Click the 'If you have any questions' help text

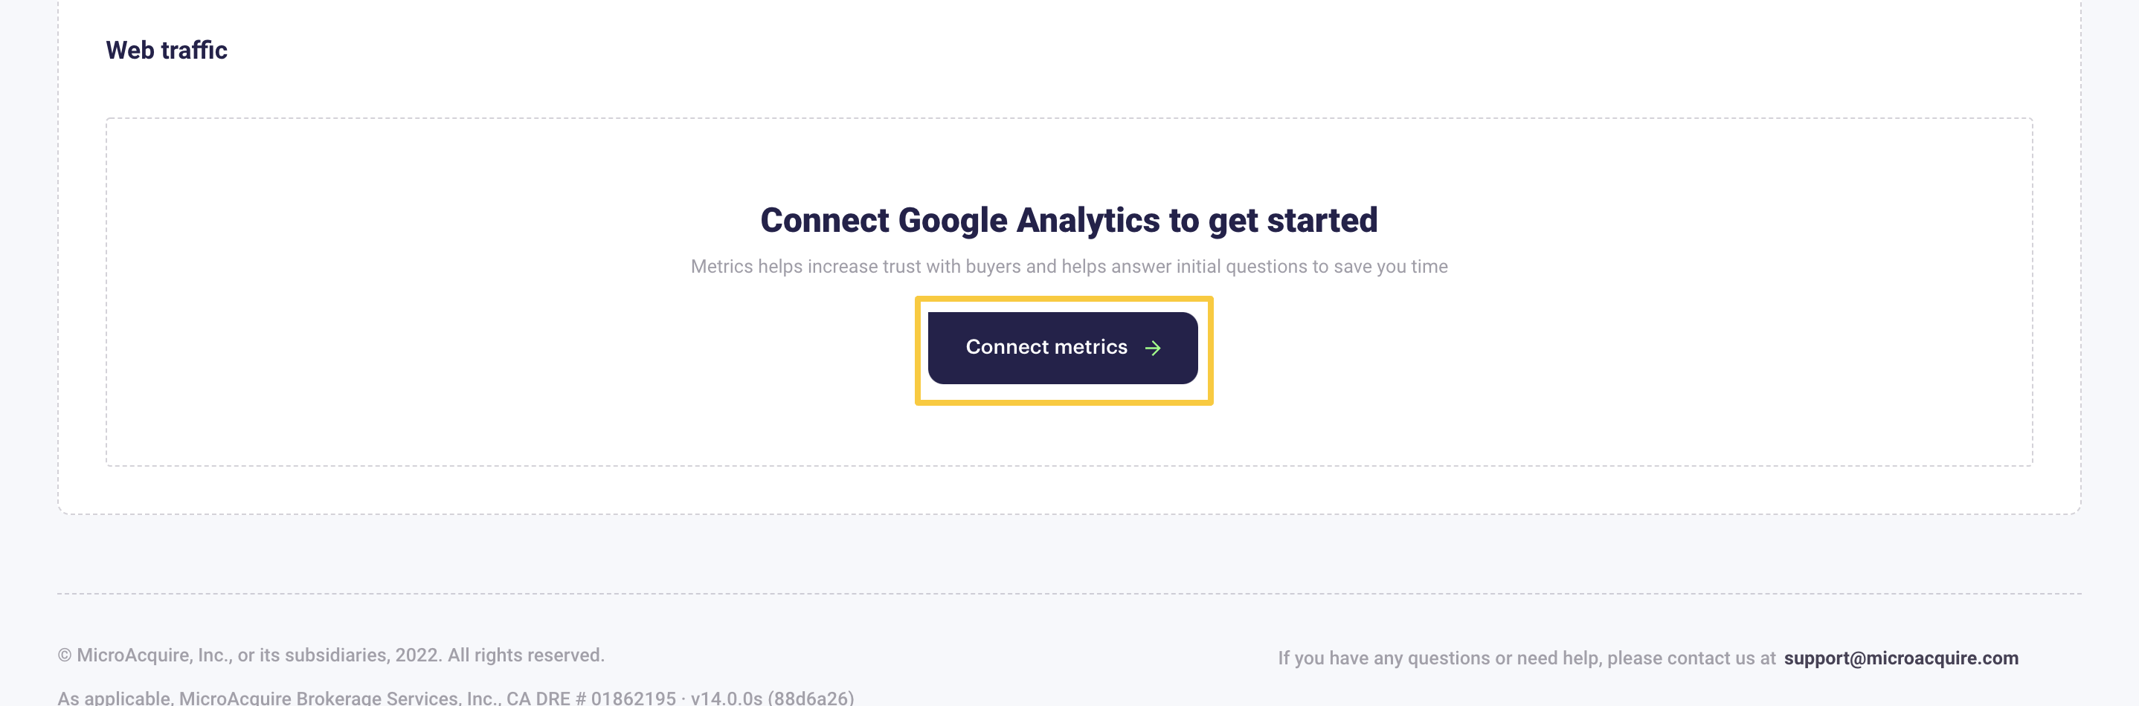coord(1526,658)
